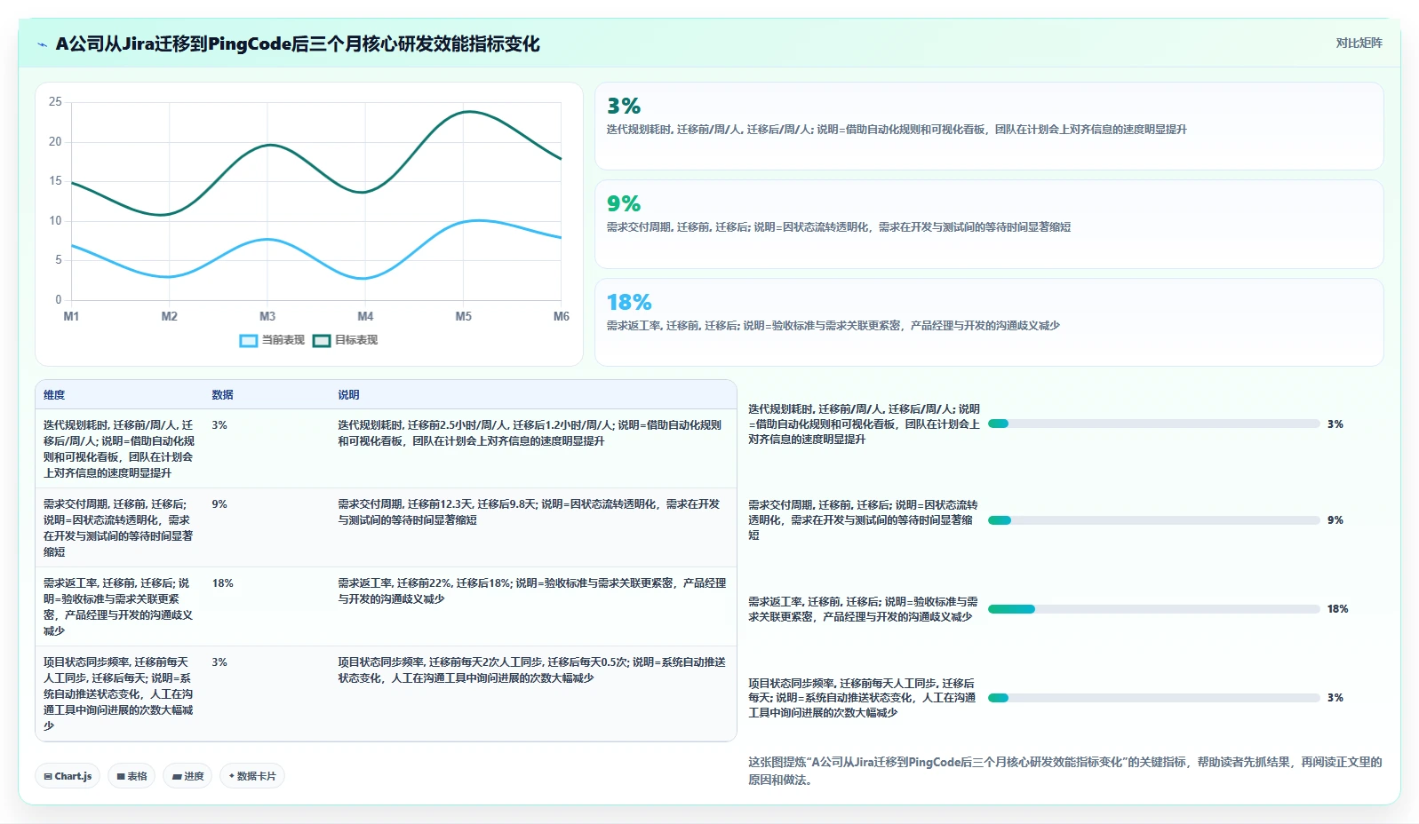The width and height of the screenshot is (1419, 824).
Task: Click the M3 x-axis label
Action: coord(267,317)
